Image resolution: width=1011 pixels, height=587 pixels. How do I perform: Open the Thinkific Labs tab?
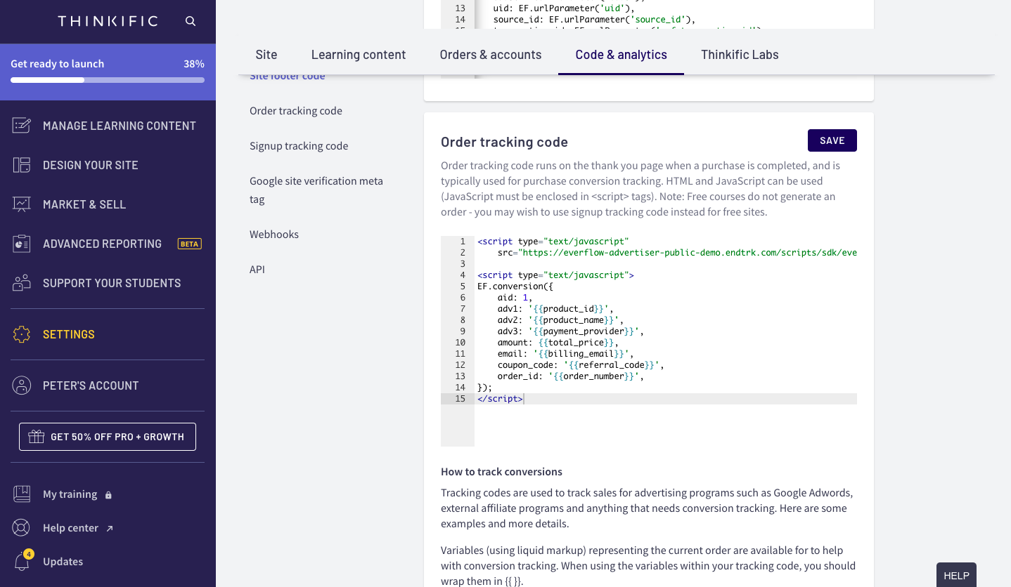tap(740, 55)
